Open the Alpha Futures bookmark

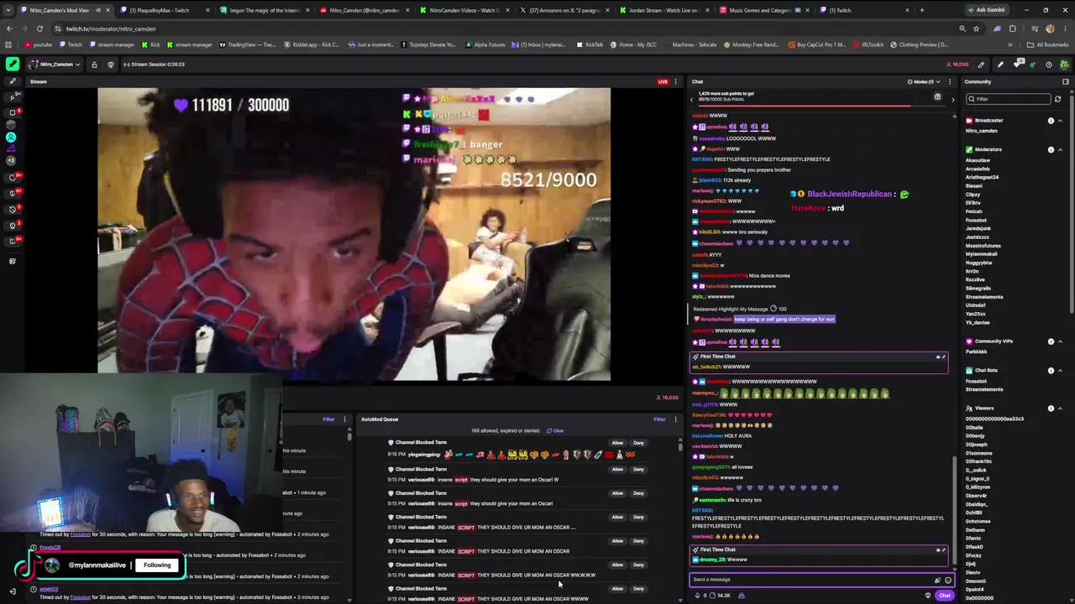click(x=485, y=44)
